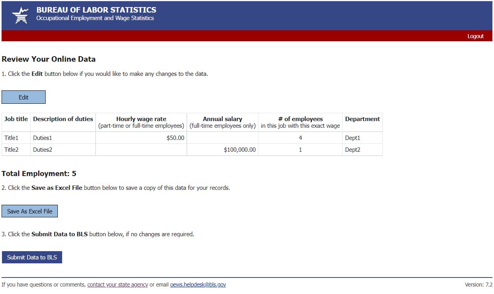Image resolution: width=494 pixels, height=294 pixels.
Task: Click the Description of duties header
Action: pyautogui.click(x=63, y=119)
